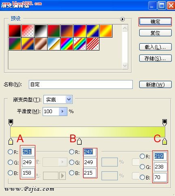Screen dimensions: 175x196
Task: Select the left opacity stop above gradient bar
Action: pos(11,122)
